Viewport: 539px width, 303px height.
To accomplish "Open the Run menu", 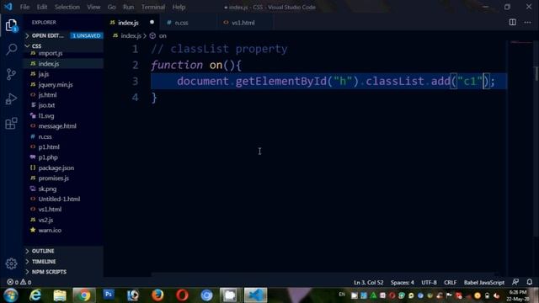I will coord(128,7).
